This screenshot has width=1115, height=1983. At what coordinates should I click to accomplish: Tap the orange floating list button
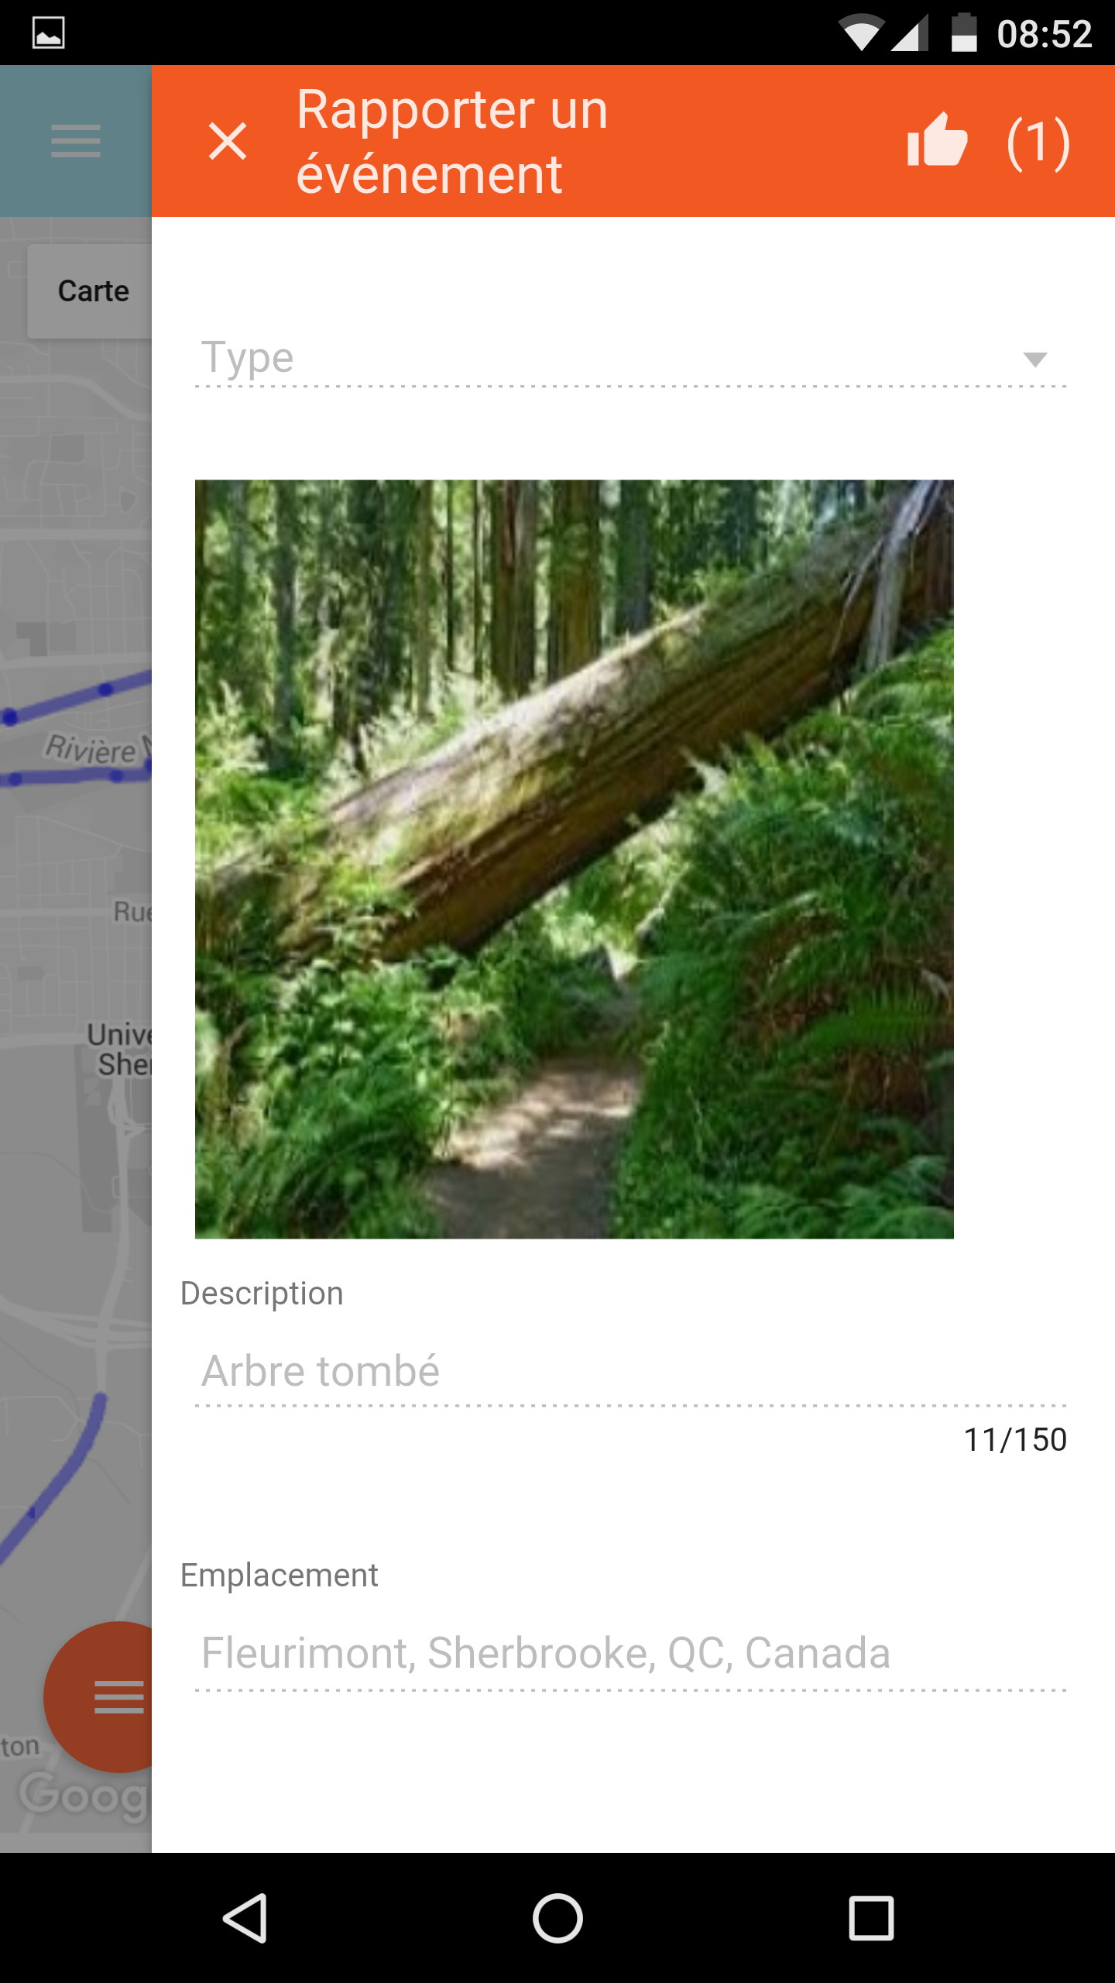pos(99,1696)
